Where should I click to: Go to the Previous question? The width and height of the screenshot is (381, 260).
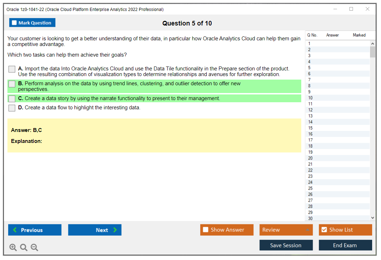[x=35, y=230]
